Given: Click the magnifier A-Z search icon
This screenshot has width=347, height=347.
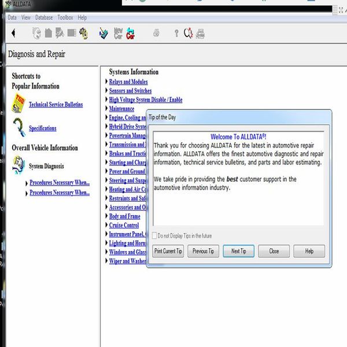Looking at the screenshot, I should coord(189,33).
